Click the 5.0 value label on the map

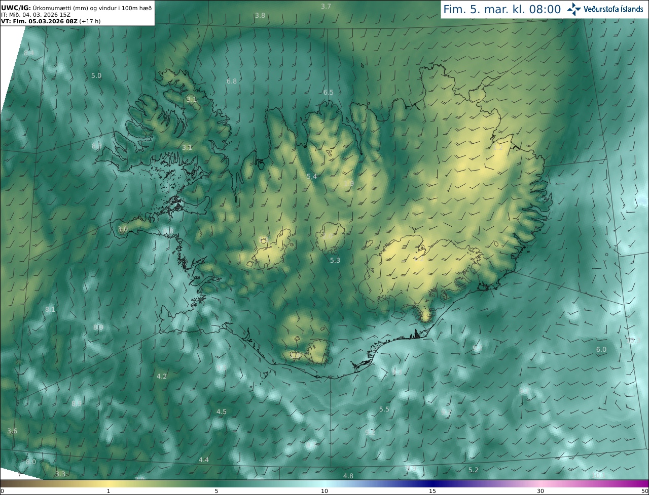96,75
